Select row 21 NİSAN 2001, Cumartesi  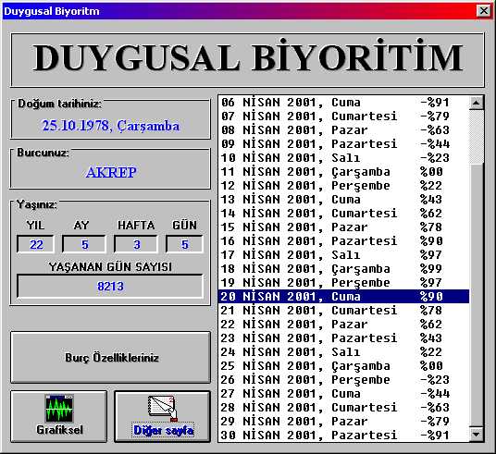344,311
